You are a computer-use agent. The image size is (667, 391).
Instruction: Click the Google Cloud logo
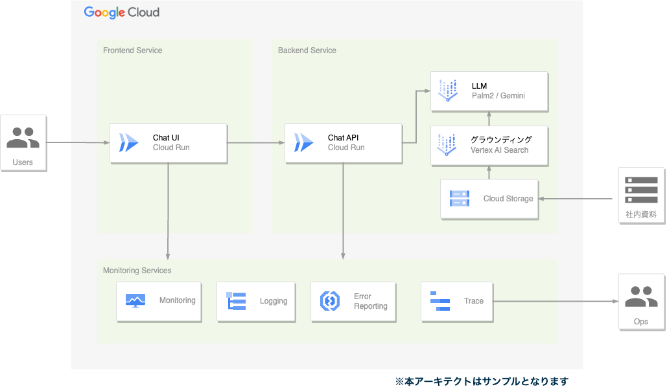click(122, 13)
